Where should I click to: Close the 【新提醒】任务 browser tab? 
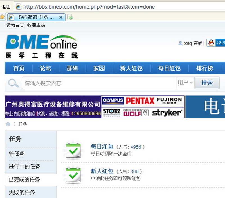61,17
